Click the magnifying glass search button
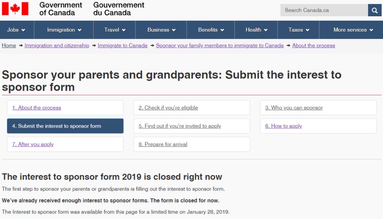This screenshot has width=383, height=219. tap(374, 10)
